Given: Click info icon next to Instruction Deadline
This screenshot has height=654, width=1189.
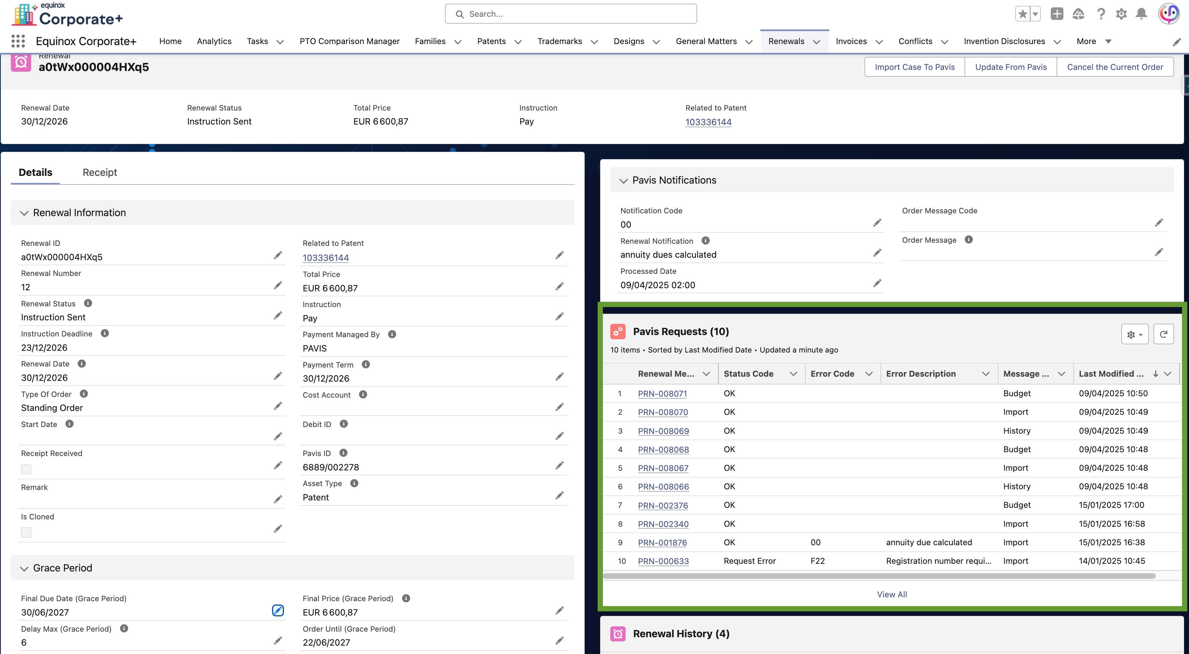Looking at the screenshot, I should [105, 333].
